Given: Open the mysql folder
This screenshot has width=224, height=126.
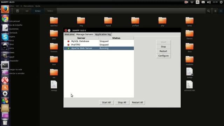Looking at the screenshot, I should pos(108,22).
